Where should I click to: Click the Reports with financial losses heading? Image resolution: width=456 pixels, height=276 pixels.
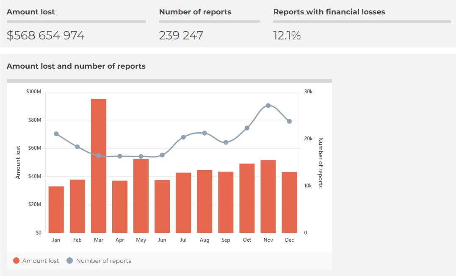(329, 12)
